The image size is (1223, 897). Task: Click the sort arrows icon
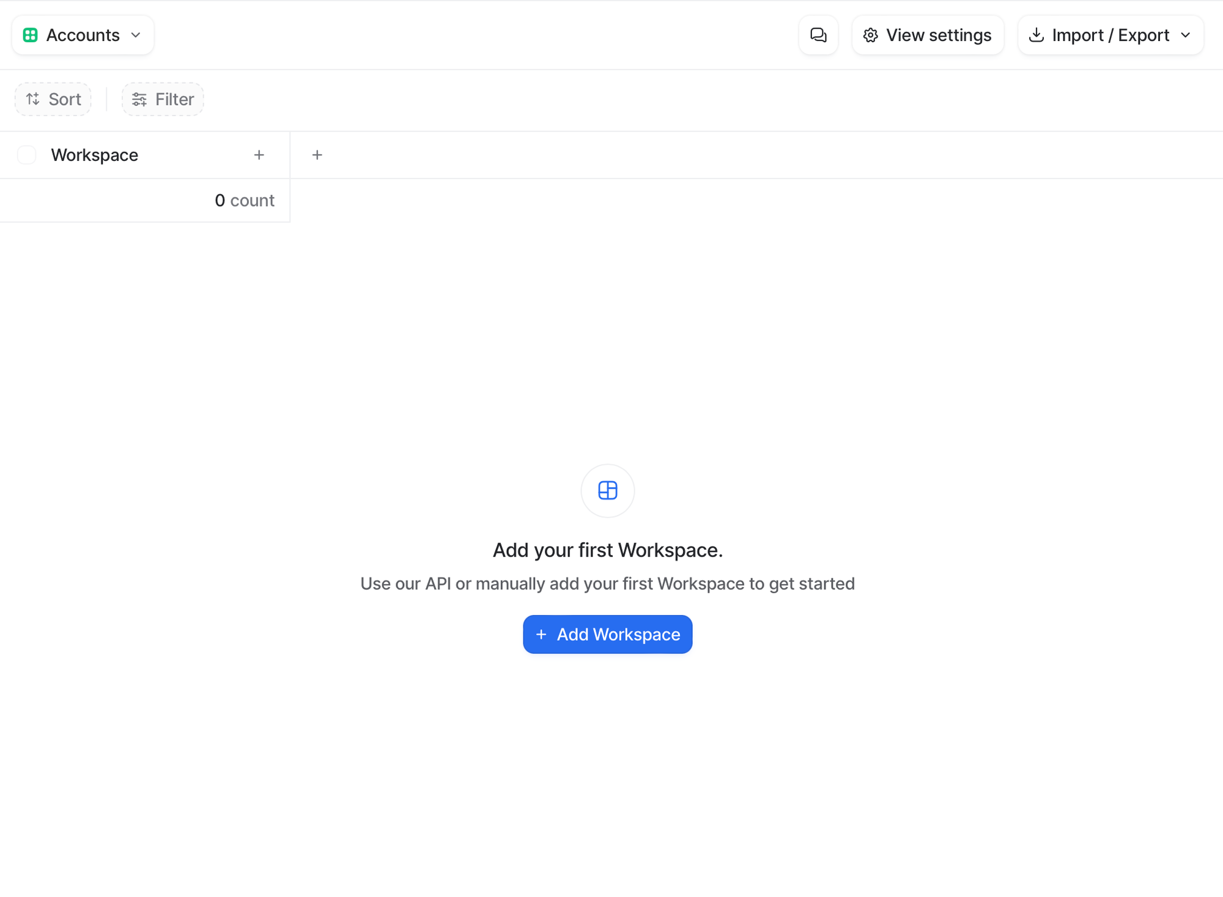pyautogui.click(x=33, y=99)
